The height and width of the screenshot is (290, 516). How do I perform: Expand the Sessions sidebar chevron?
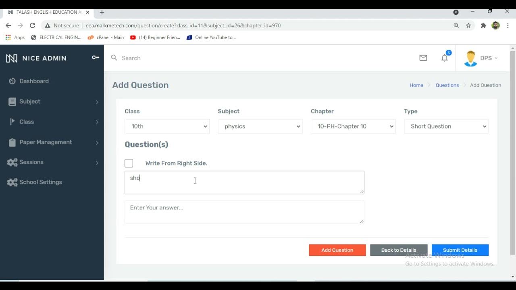click(97, 163)
